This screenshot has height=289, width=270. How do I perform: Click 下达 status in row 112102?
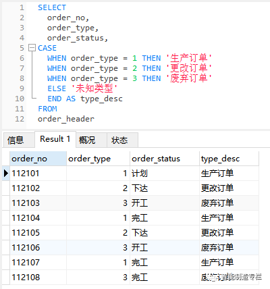tap(165, 188)
